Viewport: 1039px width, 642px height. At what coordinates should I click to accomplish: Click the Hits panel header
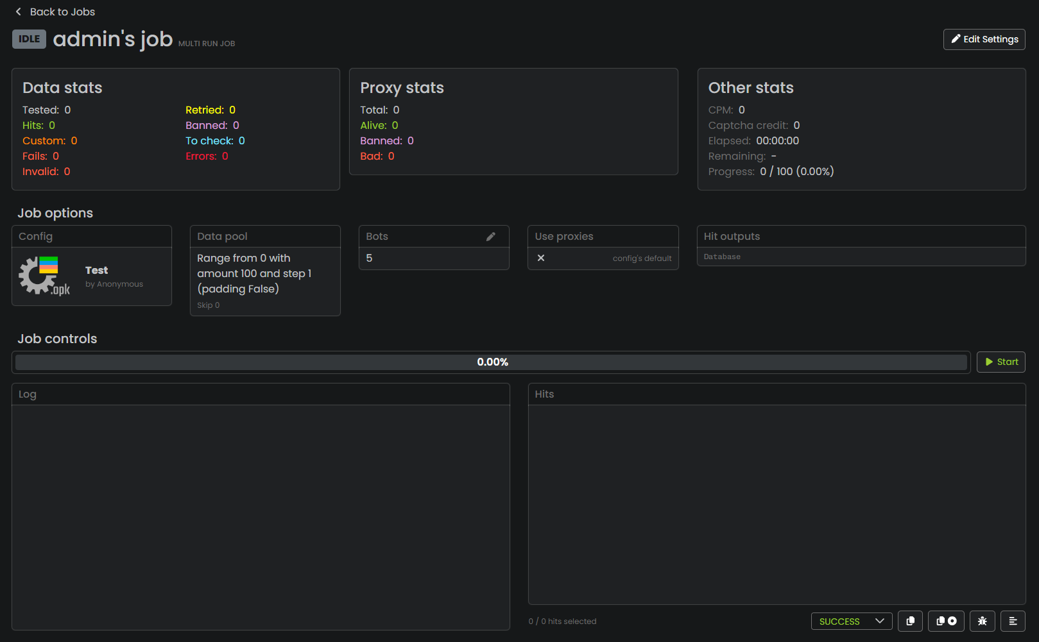pos(777,394)
